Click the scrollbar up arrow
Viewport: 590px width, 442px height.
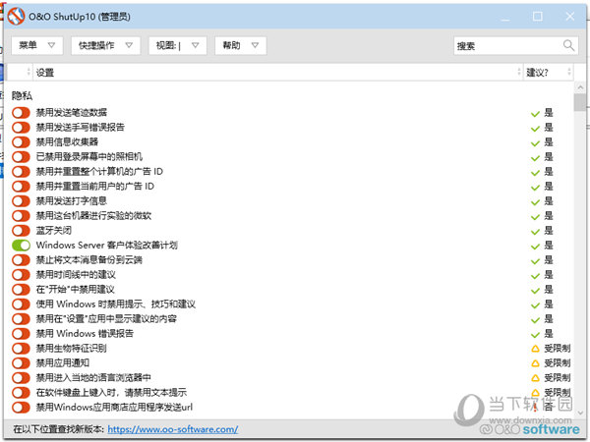point(580,87)
